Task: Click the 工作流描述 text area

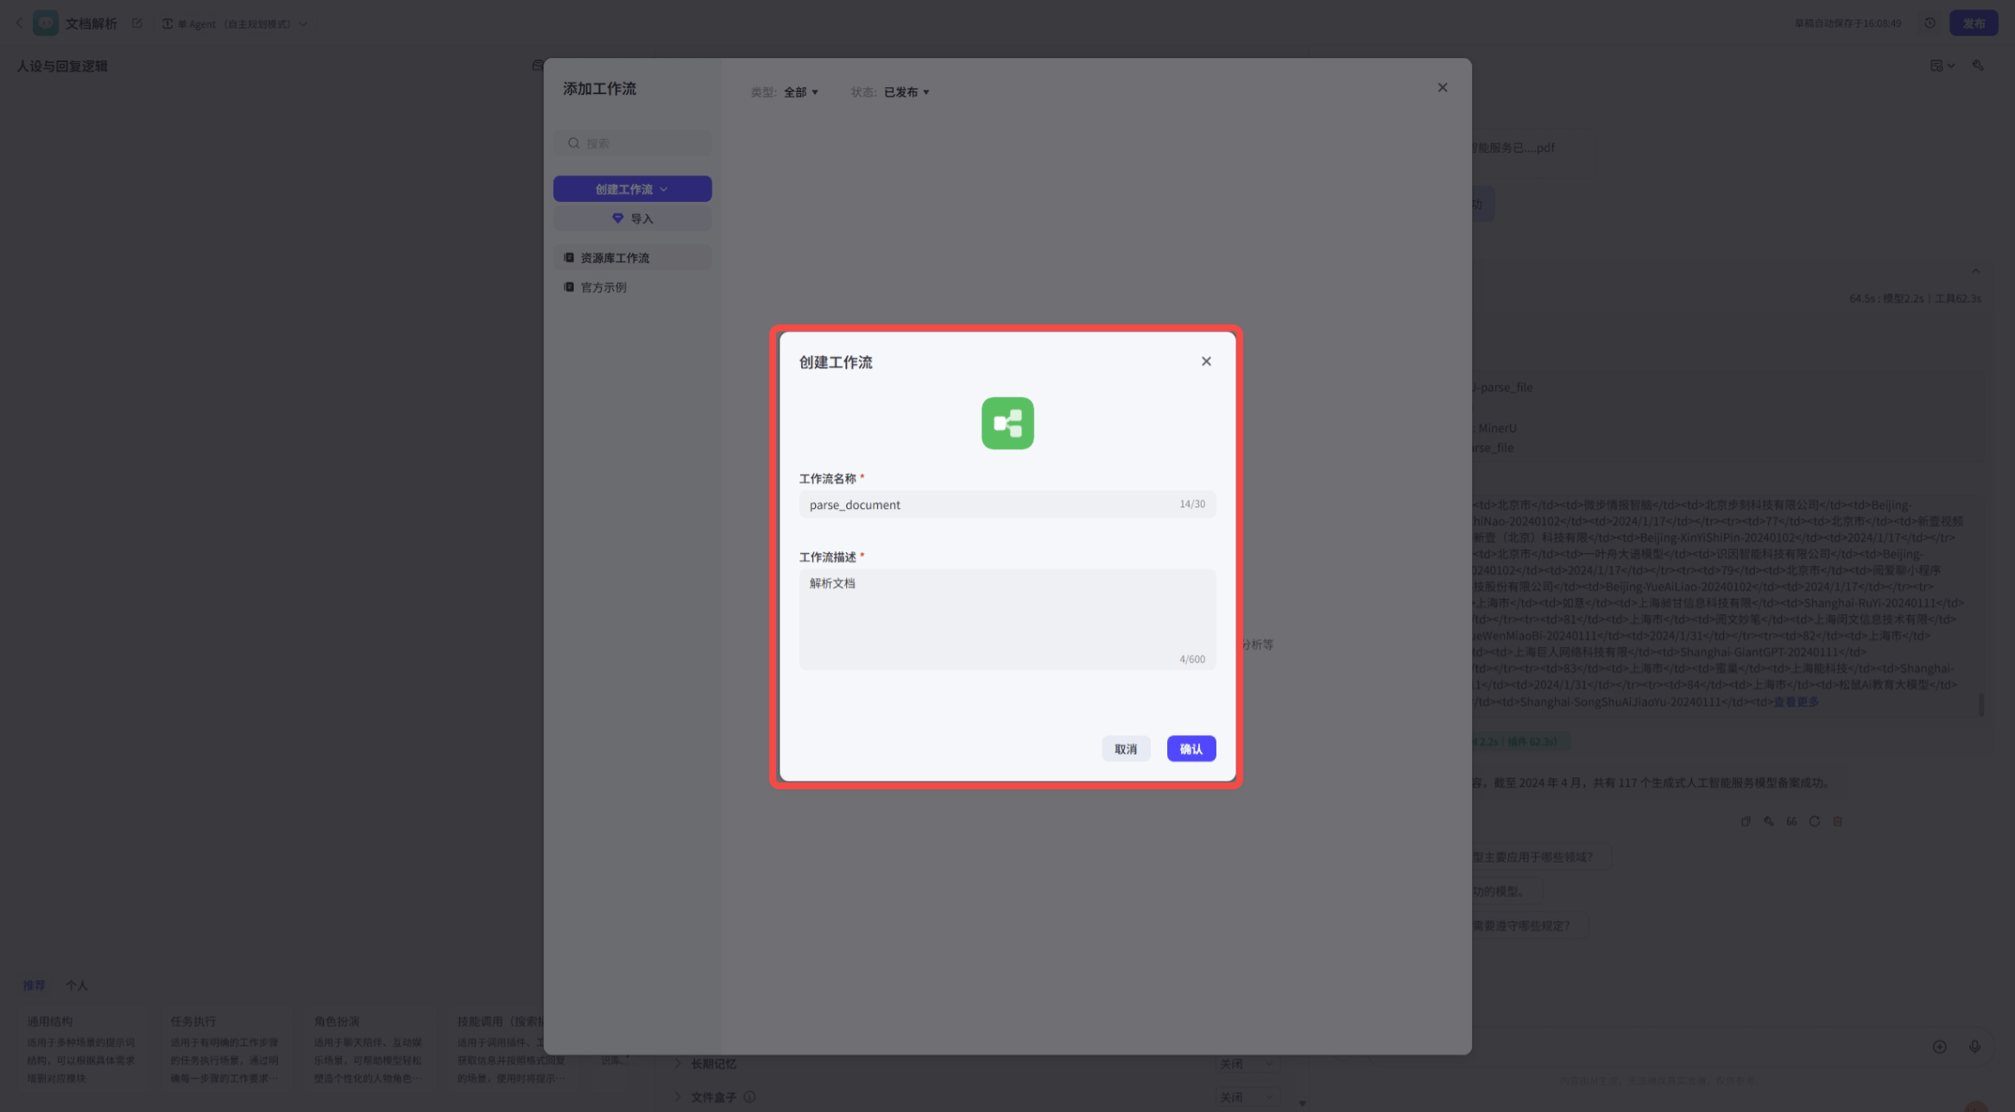Action: [1007, 617]
